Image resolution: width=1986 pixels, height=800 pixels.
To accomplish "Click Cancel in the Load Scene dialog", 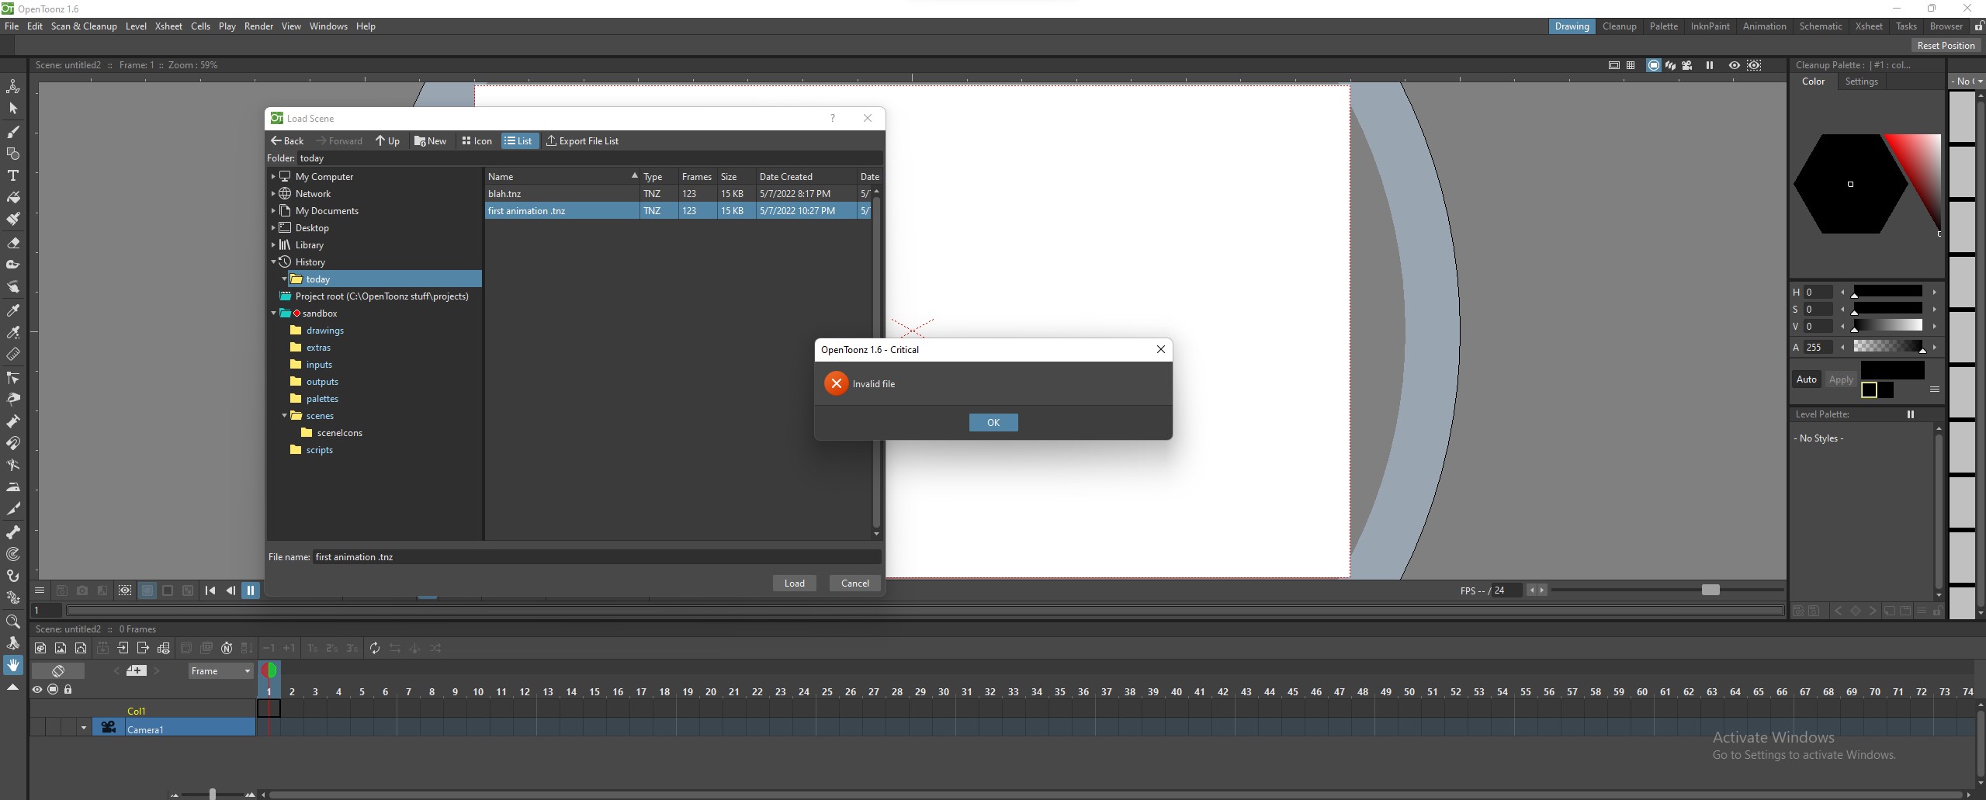I will pos(853,583).
